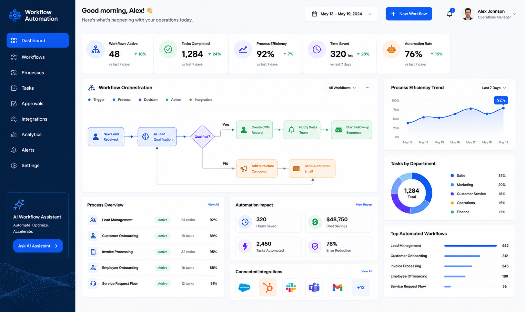Toggle the Trigger legend item

point(96,100)
